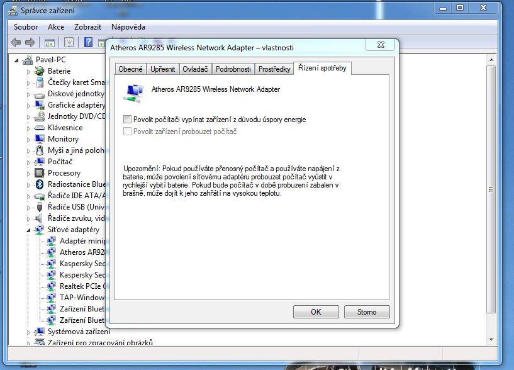Screen dimensions: 514x370
Task: Click the Forward arrow in the toolbar
Action: [x=30, y=42]
